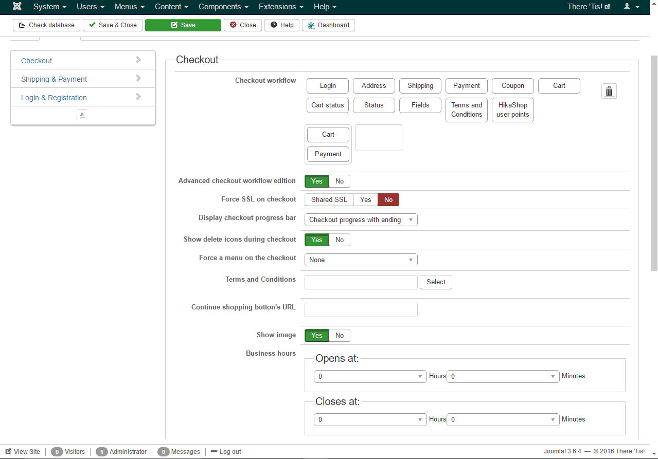Set Force SSL on checkout to Yes
This screenshot has width=658, height=459.
(366, 199)
